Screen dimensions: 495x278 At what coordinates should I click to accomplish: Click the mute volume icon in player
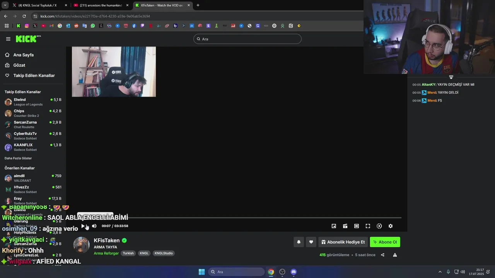point(94,226)
